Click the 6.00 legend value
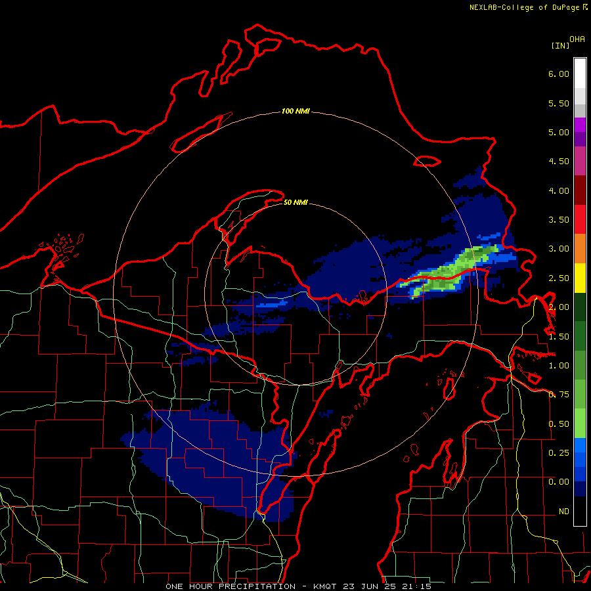Image resolution: width=591 pixels, height=591 pixels. [x=559, y=74]
